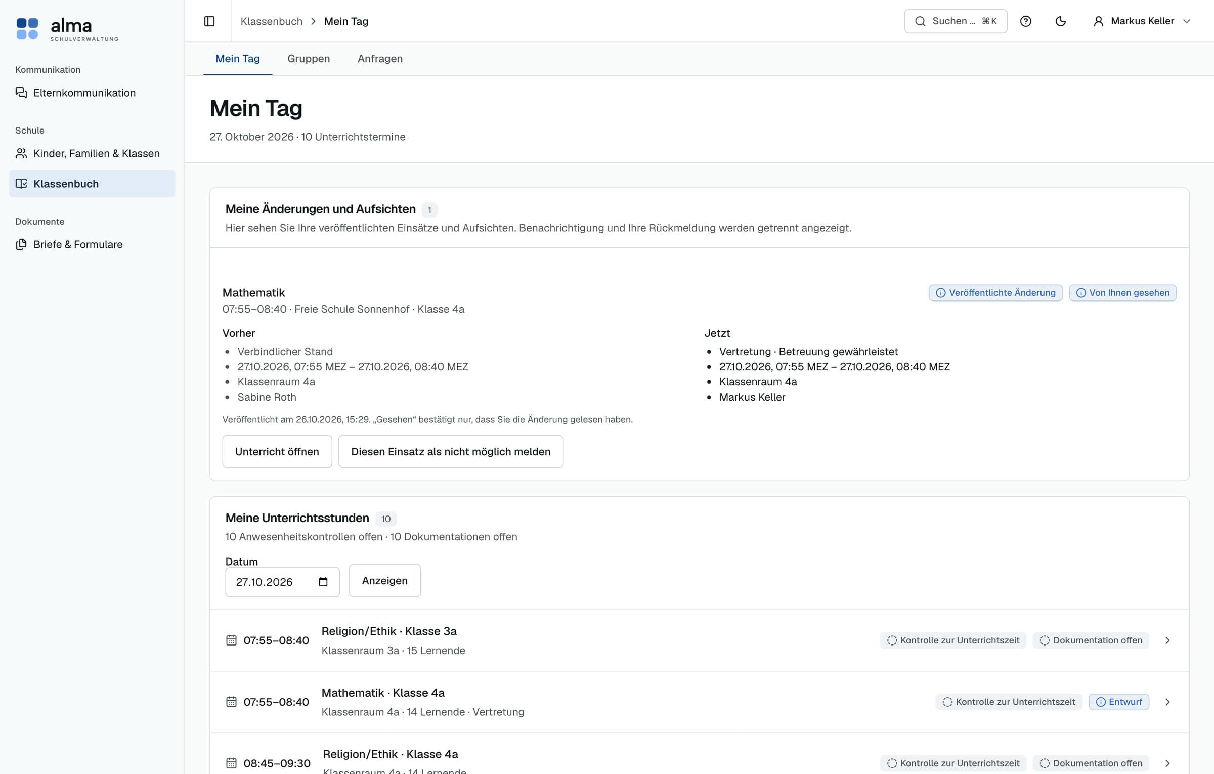Click Markus Keller in Jetzt list
1214x774 pixels.
click(752, 397)
